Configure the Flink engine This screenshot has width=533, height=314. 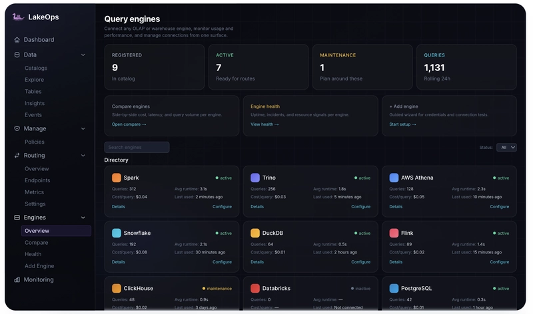pyautogui.click(x=499, y=262)
